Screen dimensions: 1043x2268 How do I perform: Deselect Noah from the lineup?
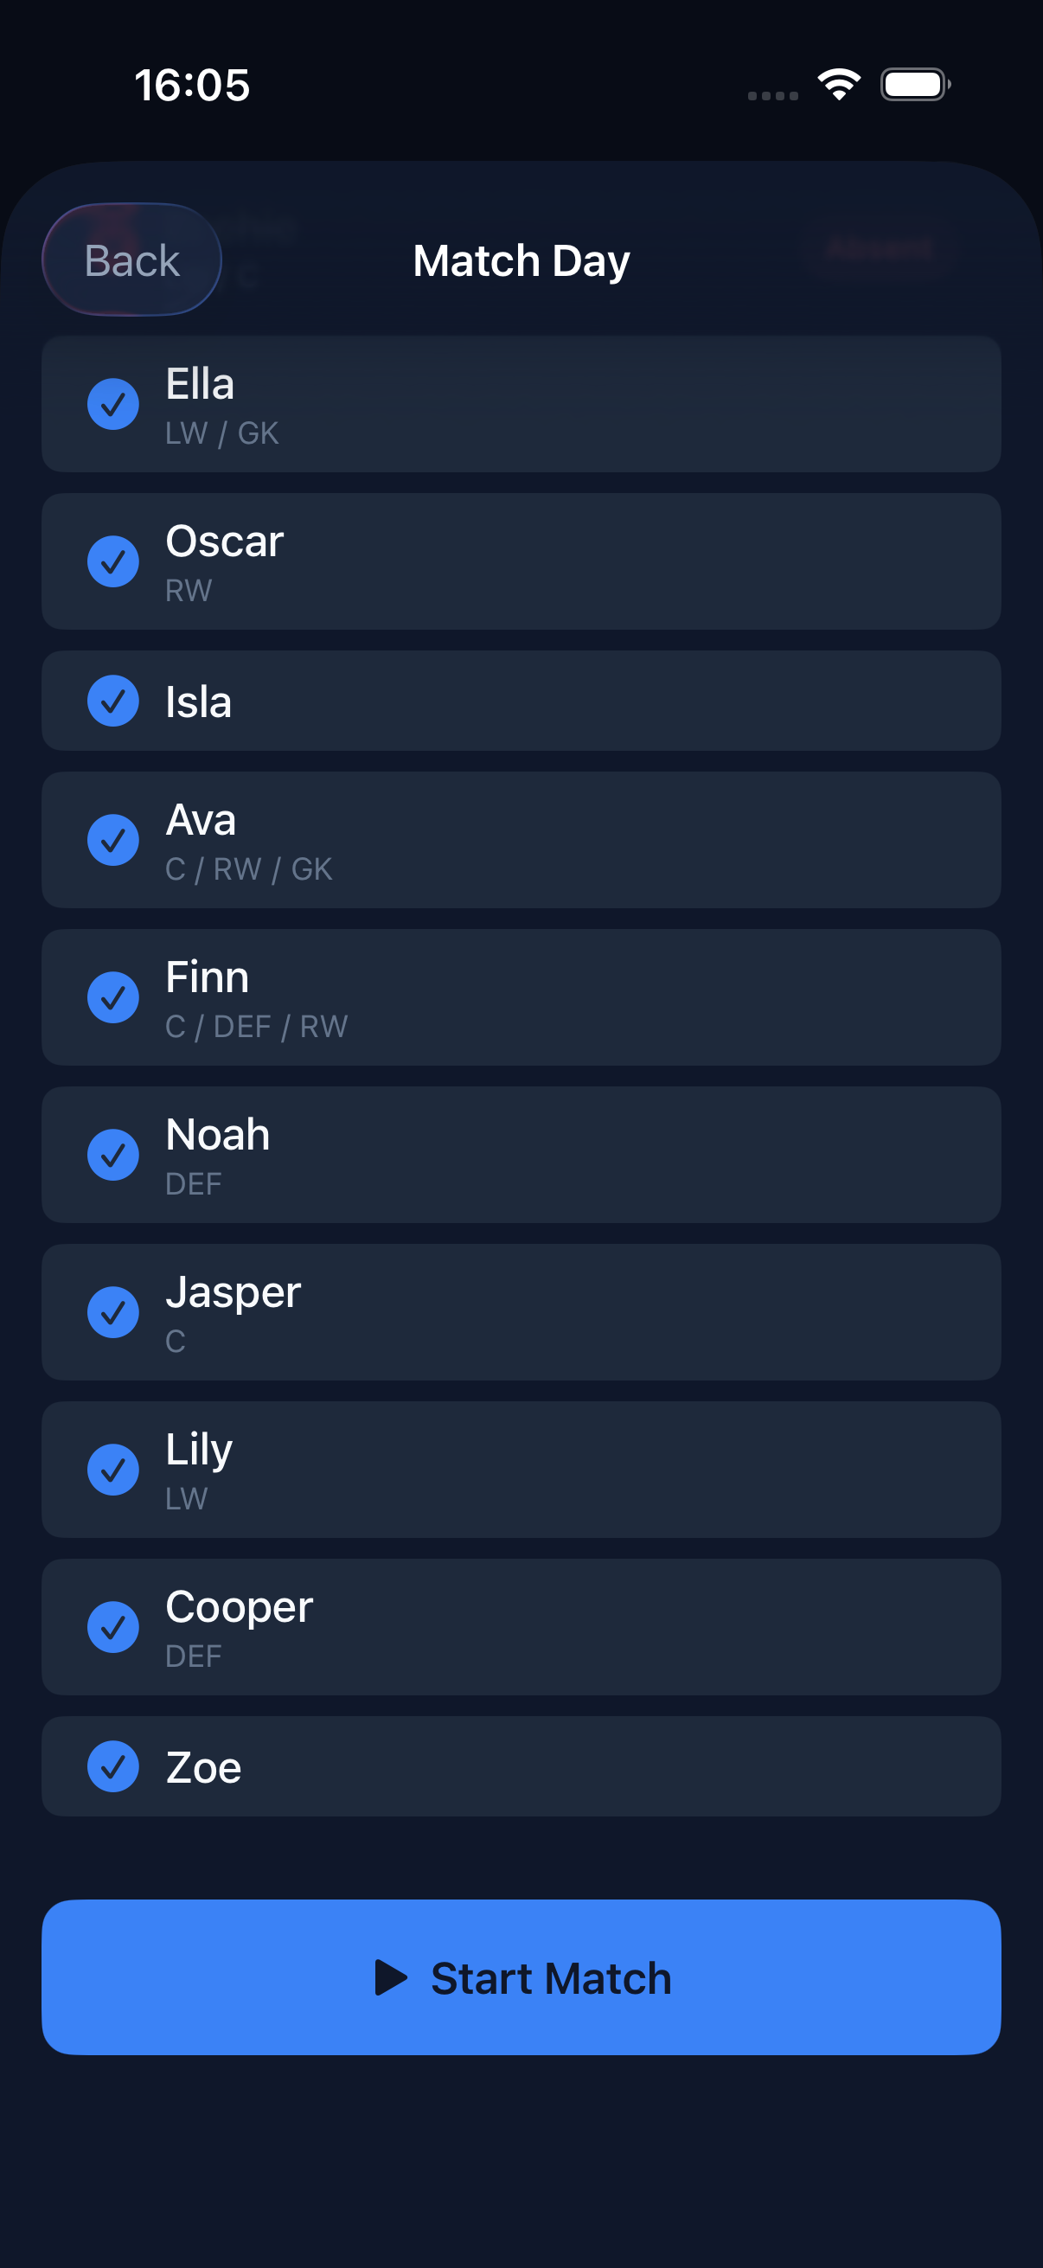[112, 1155]
